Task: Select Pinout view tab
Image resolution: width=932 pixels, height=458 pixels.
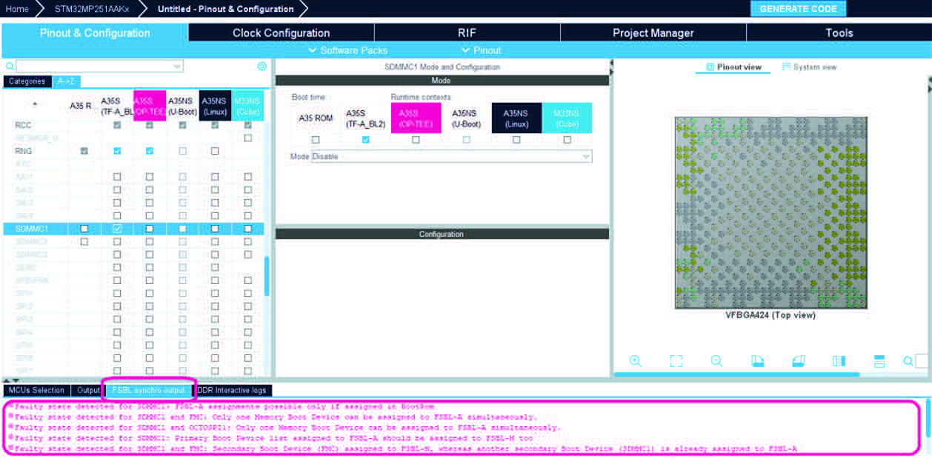Action: (x=733, y=67)
